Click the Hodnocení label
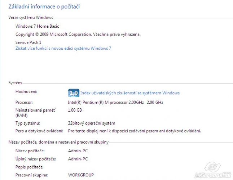 tap(26, 92)
